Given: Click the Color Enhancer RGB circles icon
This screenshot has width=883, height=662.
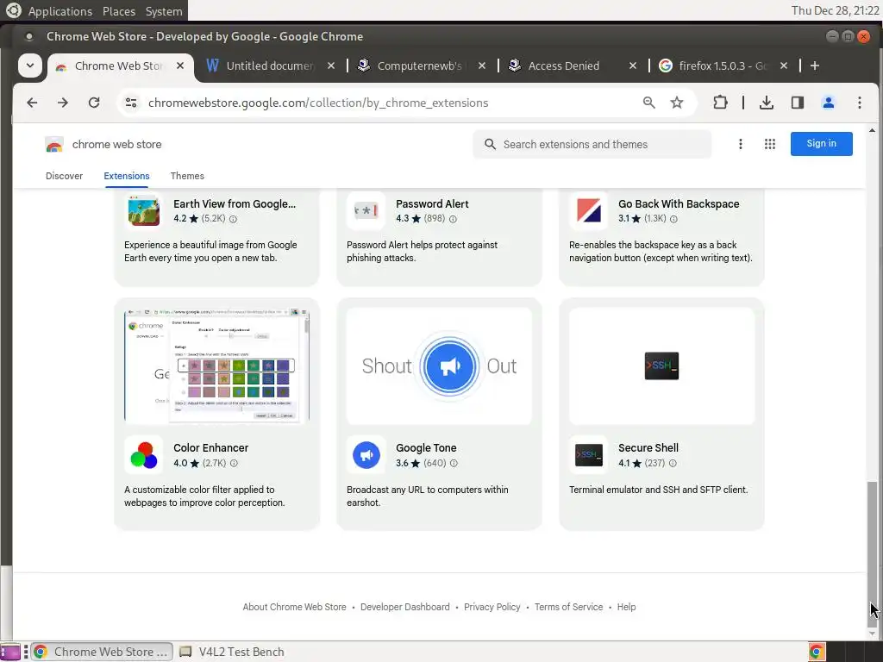Looking at the screenshot, I should click(144, 455).
